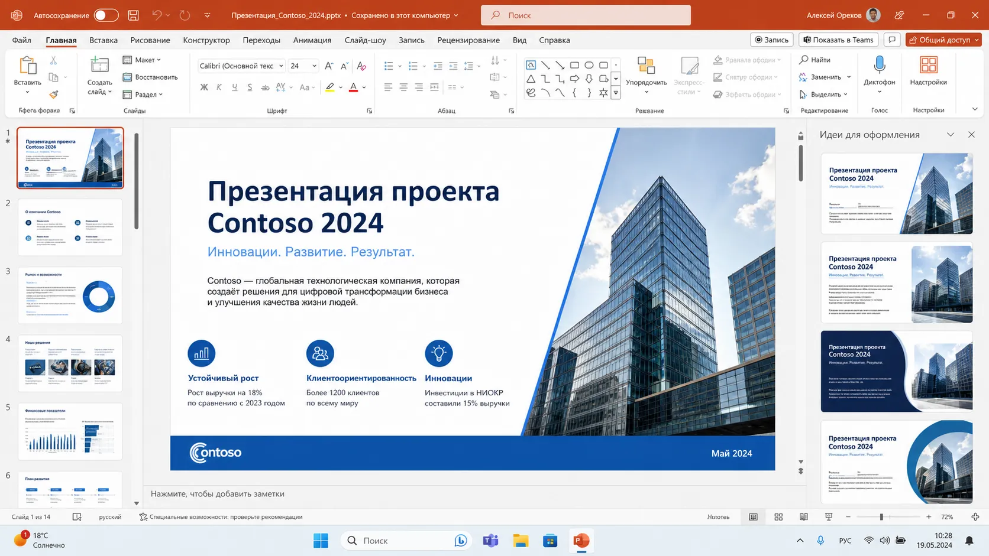Start dictation with the Диктофон microphone
The width and height of the screenshot is (989, 556).
tap(880, 65)
